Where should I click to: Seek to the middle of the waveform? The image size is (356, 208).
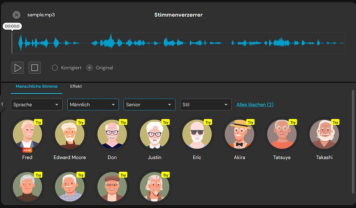point(178,43)
